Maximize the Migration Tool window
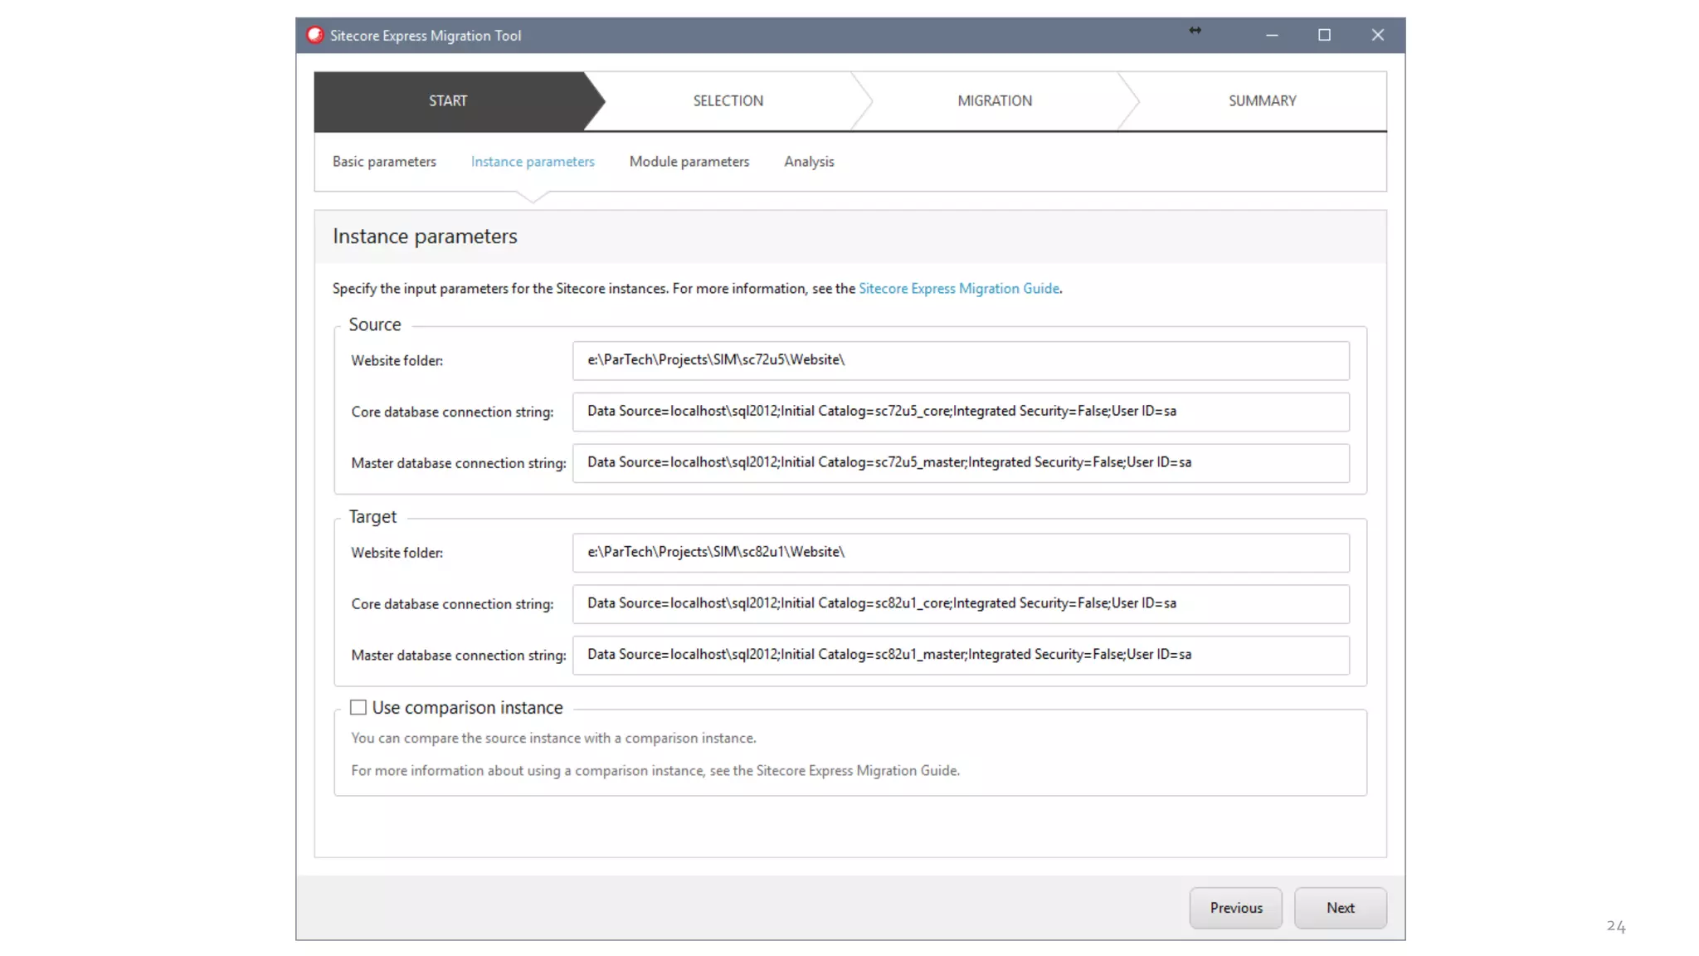This screenshot has width=1699, height=956. 1324,35
